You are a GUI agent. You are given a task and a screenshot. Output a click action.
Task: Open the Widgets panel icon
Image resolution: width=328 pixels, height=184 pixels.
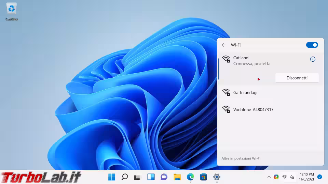(151, 177)
